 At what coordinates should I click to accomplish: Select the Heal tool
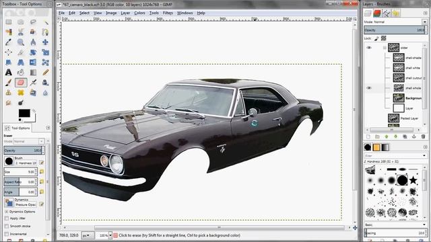(21, 93)
